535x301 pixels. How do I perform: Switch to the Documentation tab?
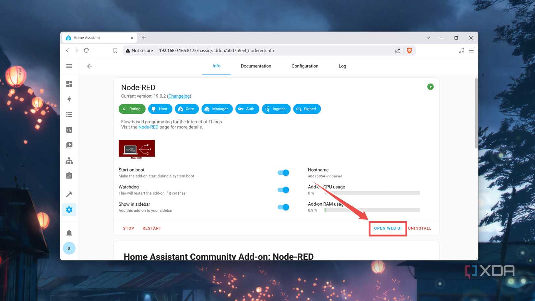pos(256,66)
